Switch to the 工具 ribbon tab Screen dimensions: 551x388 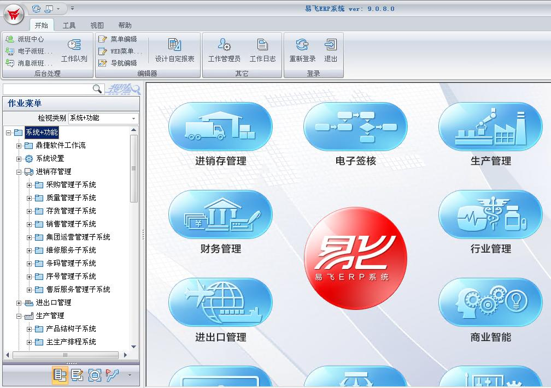pyautogui.click(x=69, y=25)
